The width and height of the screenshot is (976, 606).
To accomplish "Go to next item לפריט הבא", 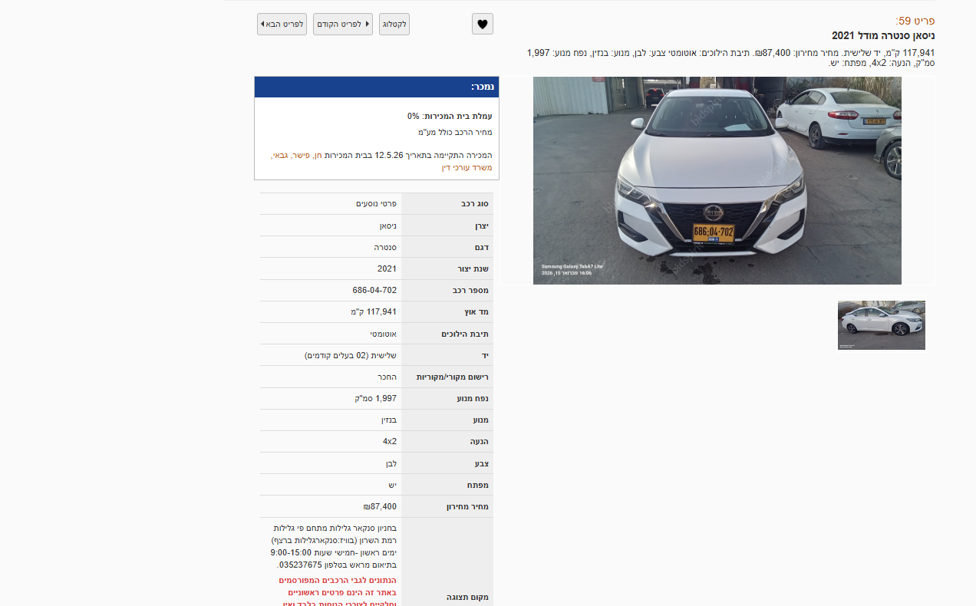I will pos(282,24).
